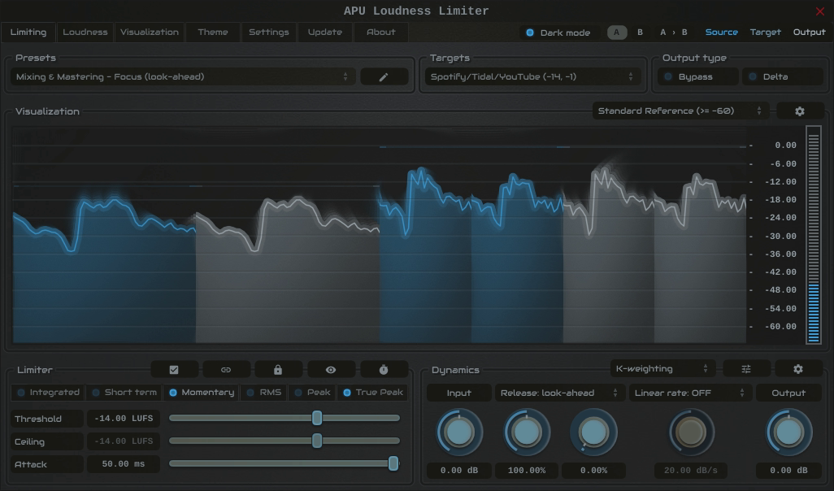Open the Presets dropdown list
Screen dimensions: 834x491
[x=183, y=76]
